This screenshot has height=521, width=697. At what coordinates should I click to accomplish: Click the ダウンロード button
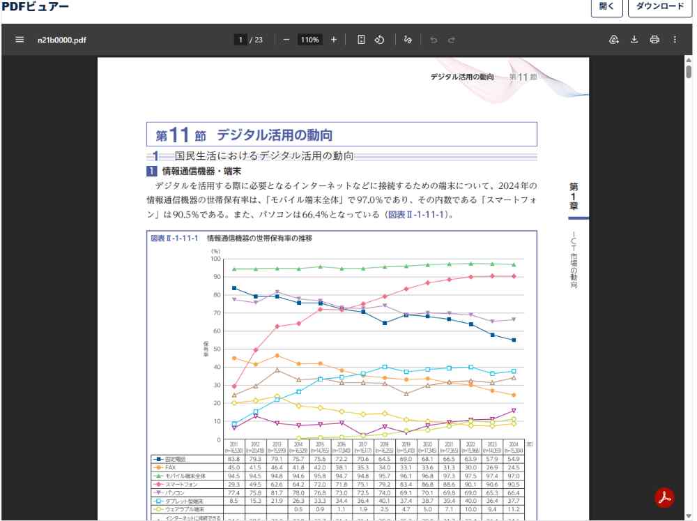(x=659, y=7)
